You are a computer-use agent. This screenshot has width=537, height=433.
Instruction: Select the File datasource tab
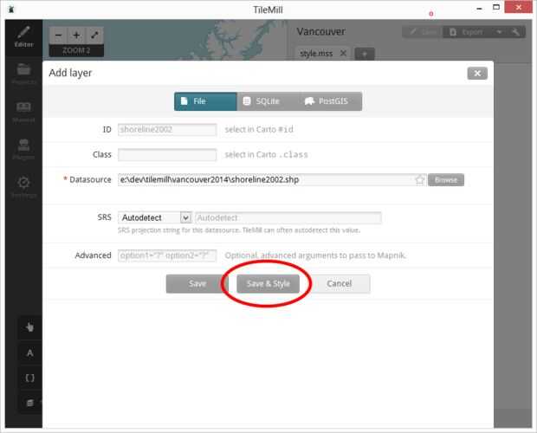coord(205,101)
